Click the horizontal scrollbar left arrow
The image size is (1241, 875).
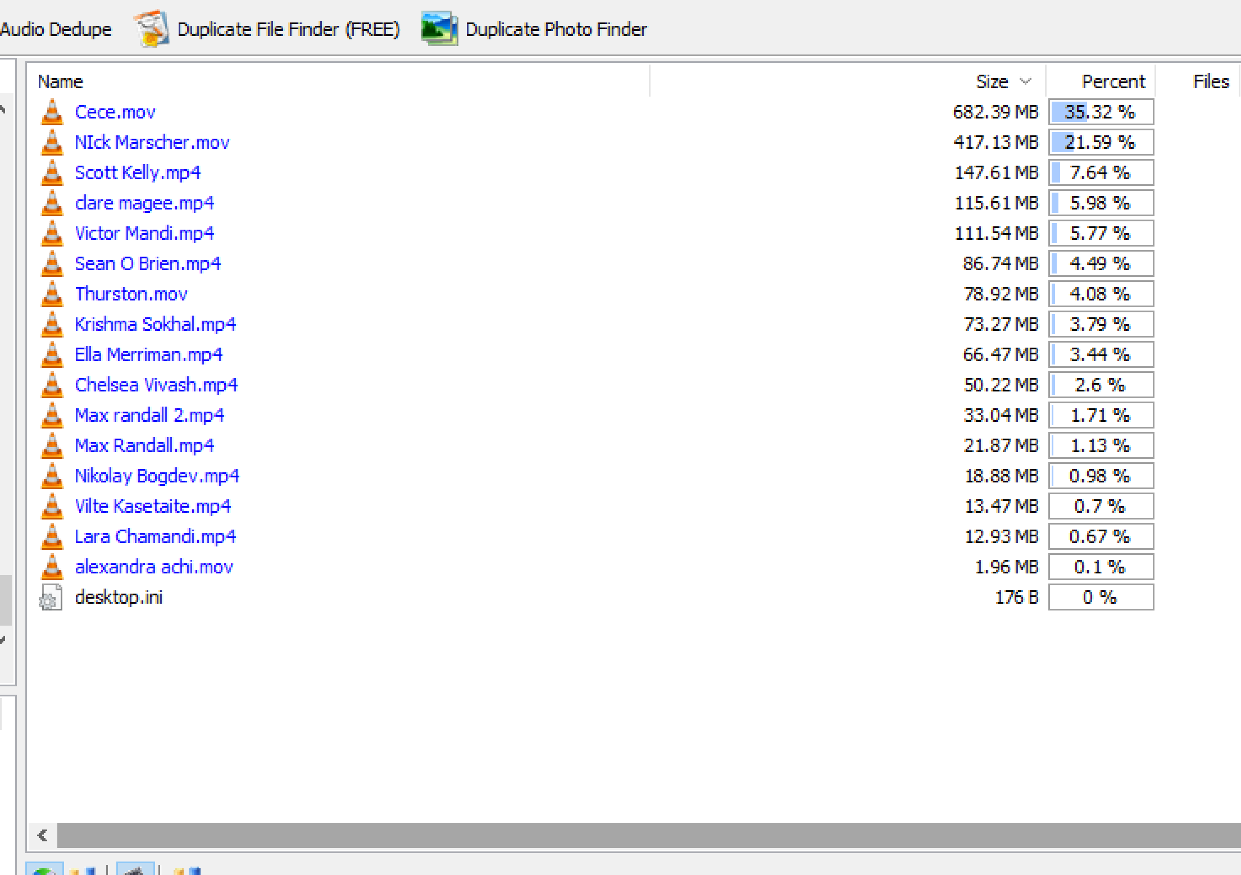(x=43, y=836)
